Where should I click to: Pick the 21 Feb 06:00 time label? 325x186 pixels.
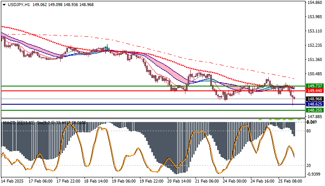[208, 181]
